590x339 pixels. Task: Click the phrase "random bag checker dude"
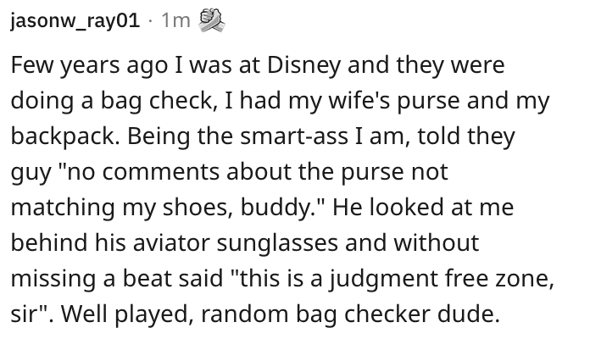click(x=350, y=314)
